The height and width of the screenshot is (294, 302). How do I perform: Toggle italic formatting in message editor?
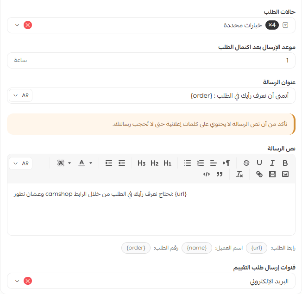pyautogui.click(x=272, y=163)
